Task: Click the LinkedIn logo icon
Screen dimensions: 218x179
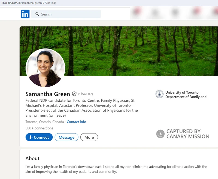Action: coord(25,14)
